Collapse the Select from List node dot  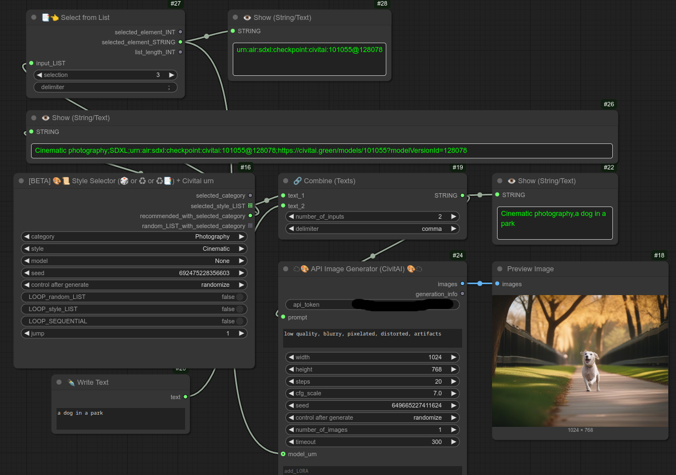(34, 18)
